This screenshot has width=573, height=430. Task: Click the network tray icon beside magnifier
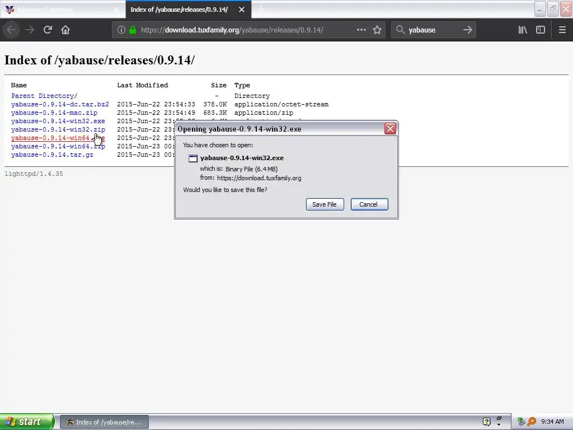(521, 422)
